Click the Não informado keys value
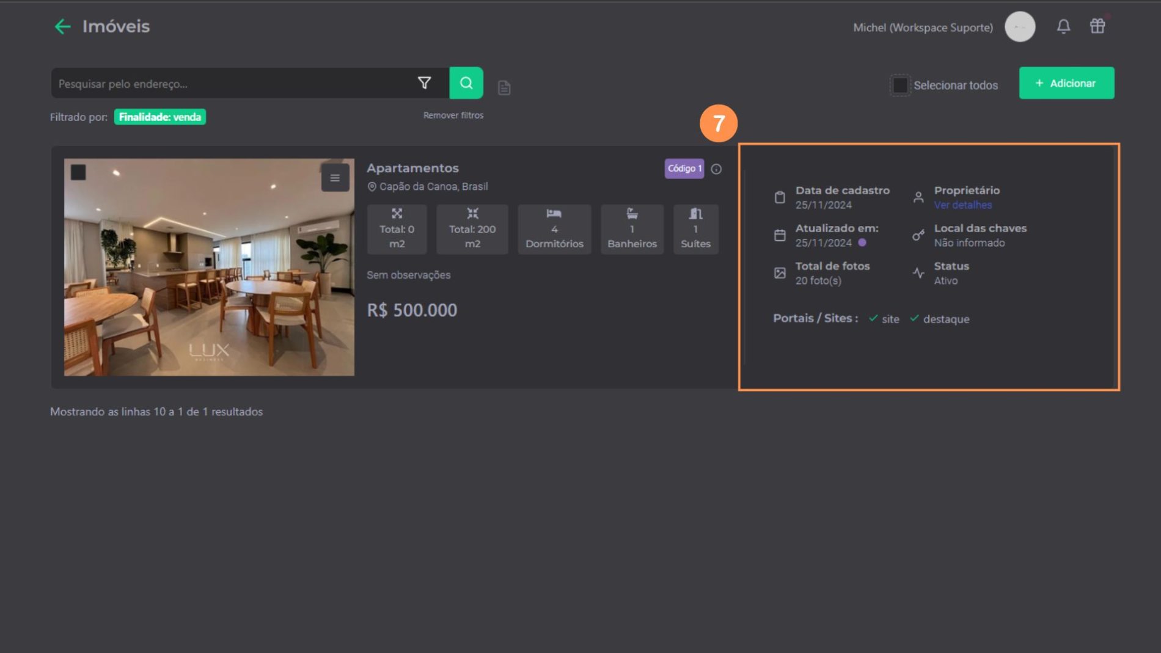Screen dimensions: 1161x653 coord(969,243)
